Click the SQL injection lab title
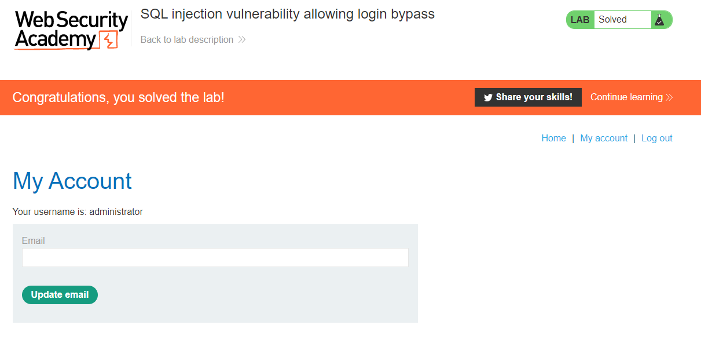Screen dimensions: 701x343 click(x=288, y=14)
